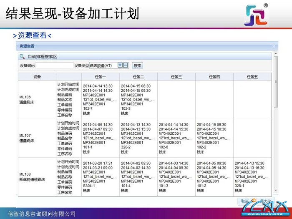Click completion time 2014-04-05 14:30
This screenshot has width=292, height=219.
[x=211, y=168]
